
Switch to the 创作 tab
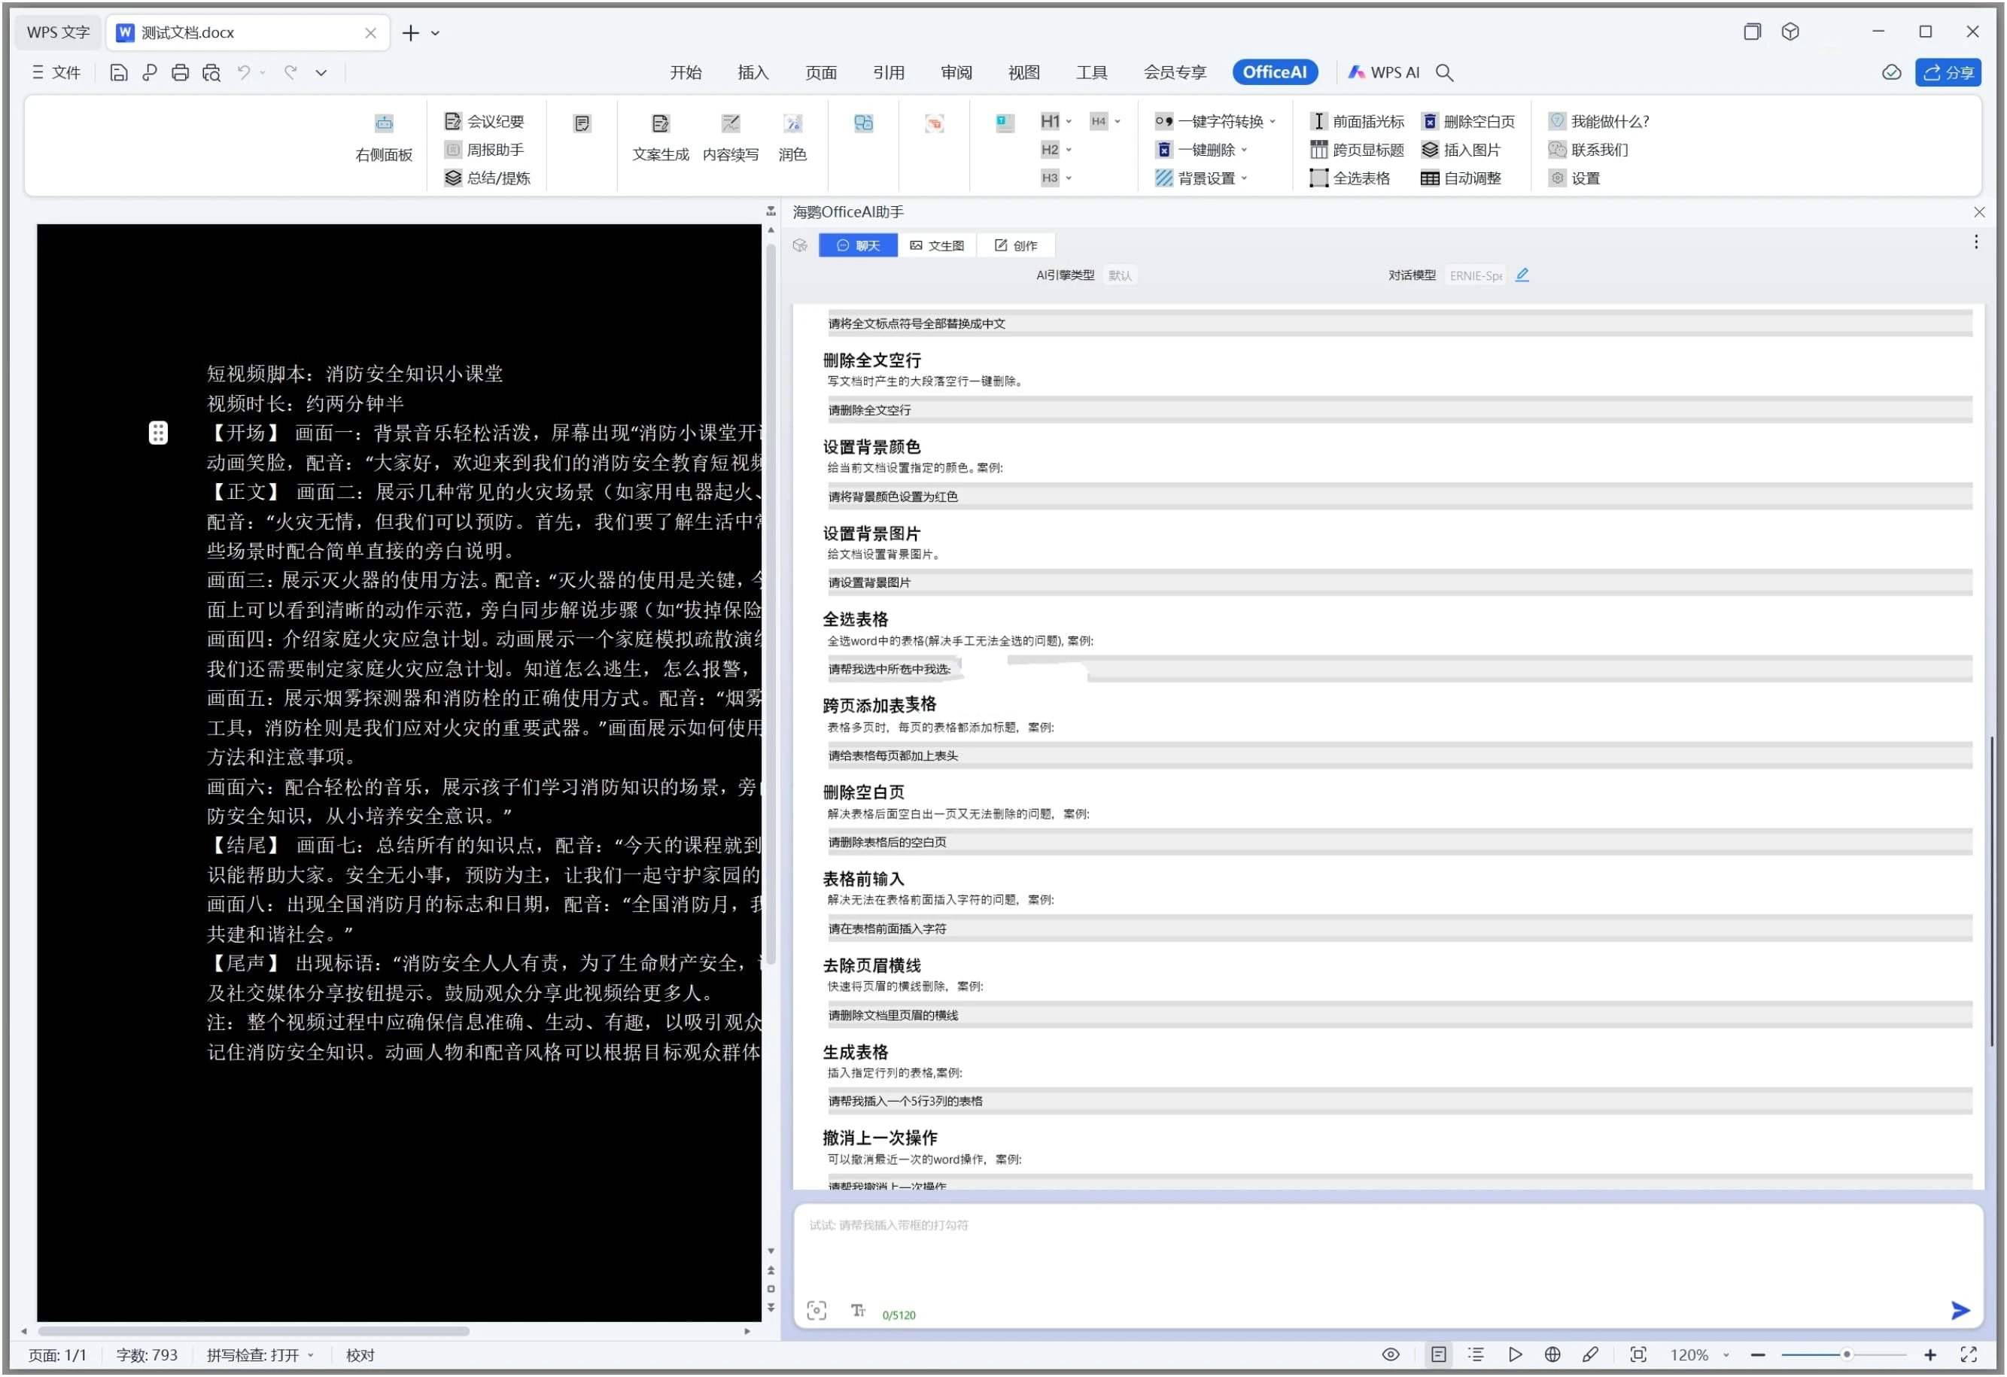(x=1016, y=245)
